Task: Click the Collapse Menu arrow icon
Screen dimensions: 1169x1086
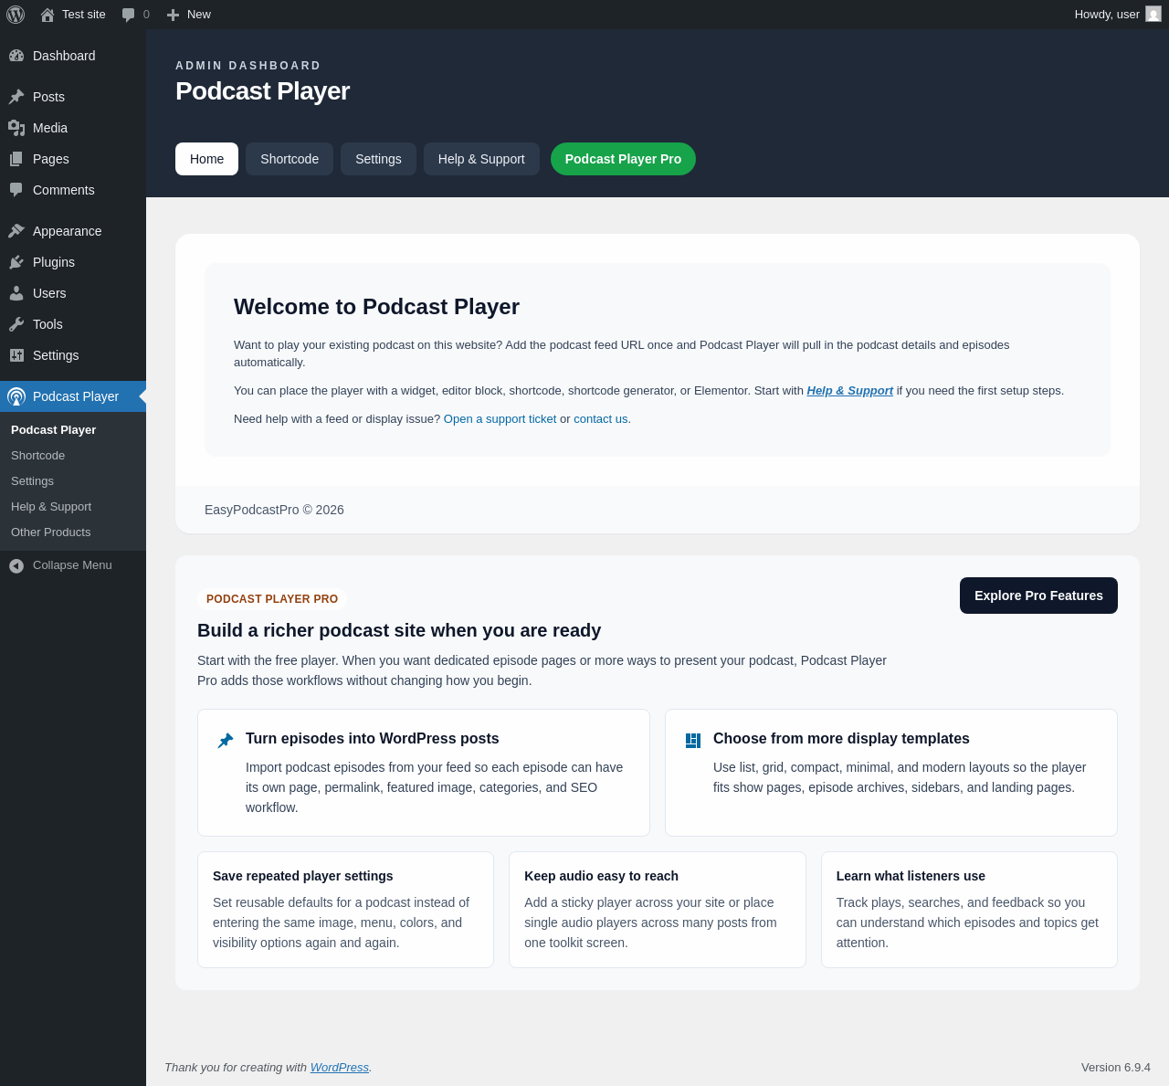Action: (16, 566)
